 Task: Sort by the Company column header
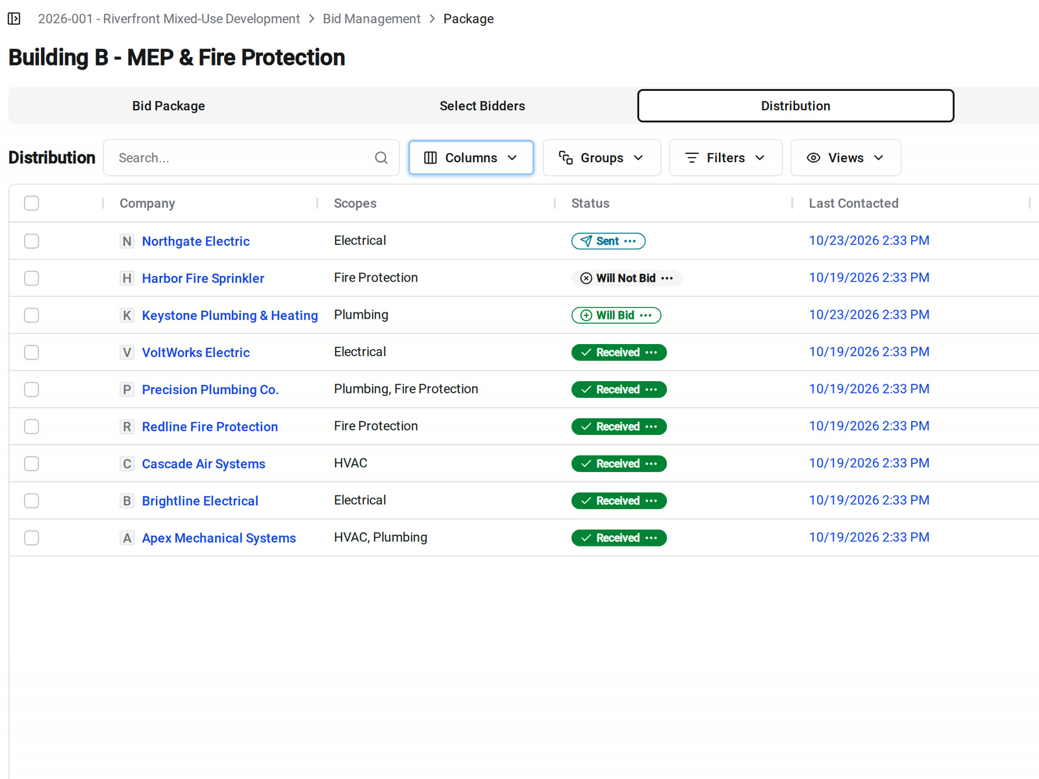(x=147, y=203)
